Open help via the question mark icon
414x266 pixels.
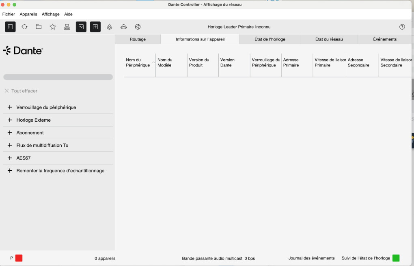coord(402,27)
